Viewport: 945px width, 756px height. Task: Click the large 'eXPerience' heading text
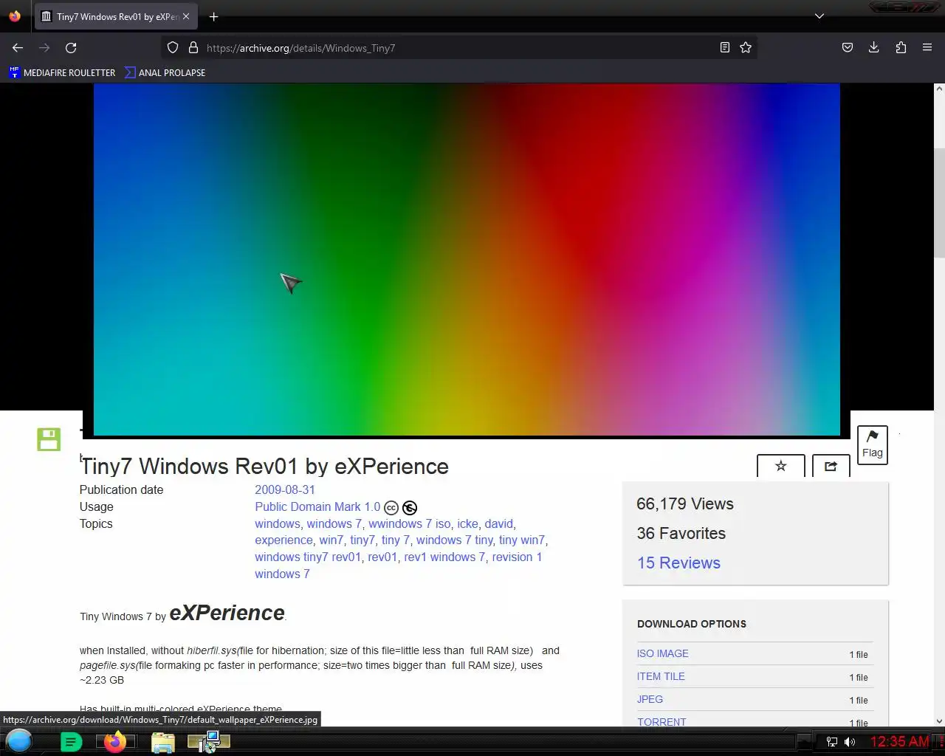coord(227,613)
